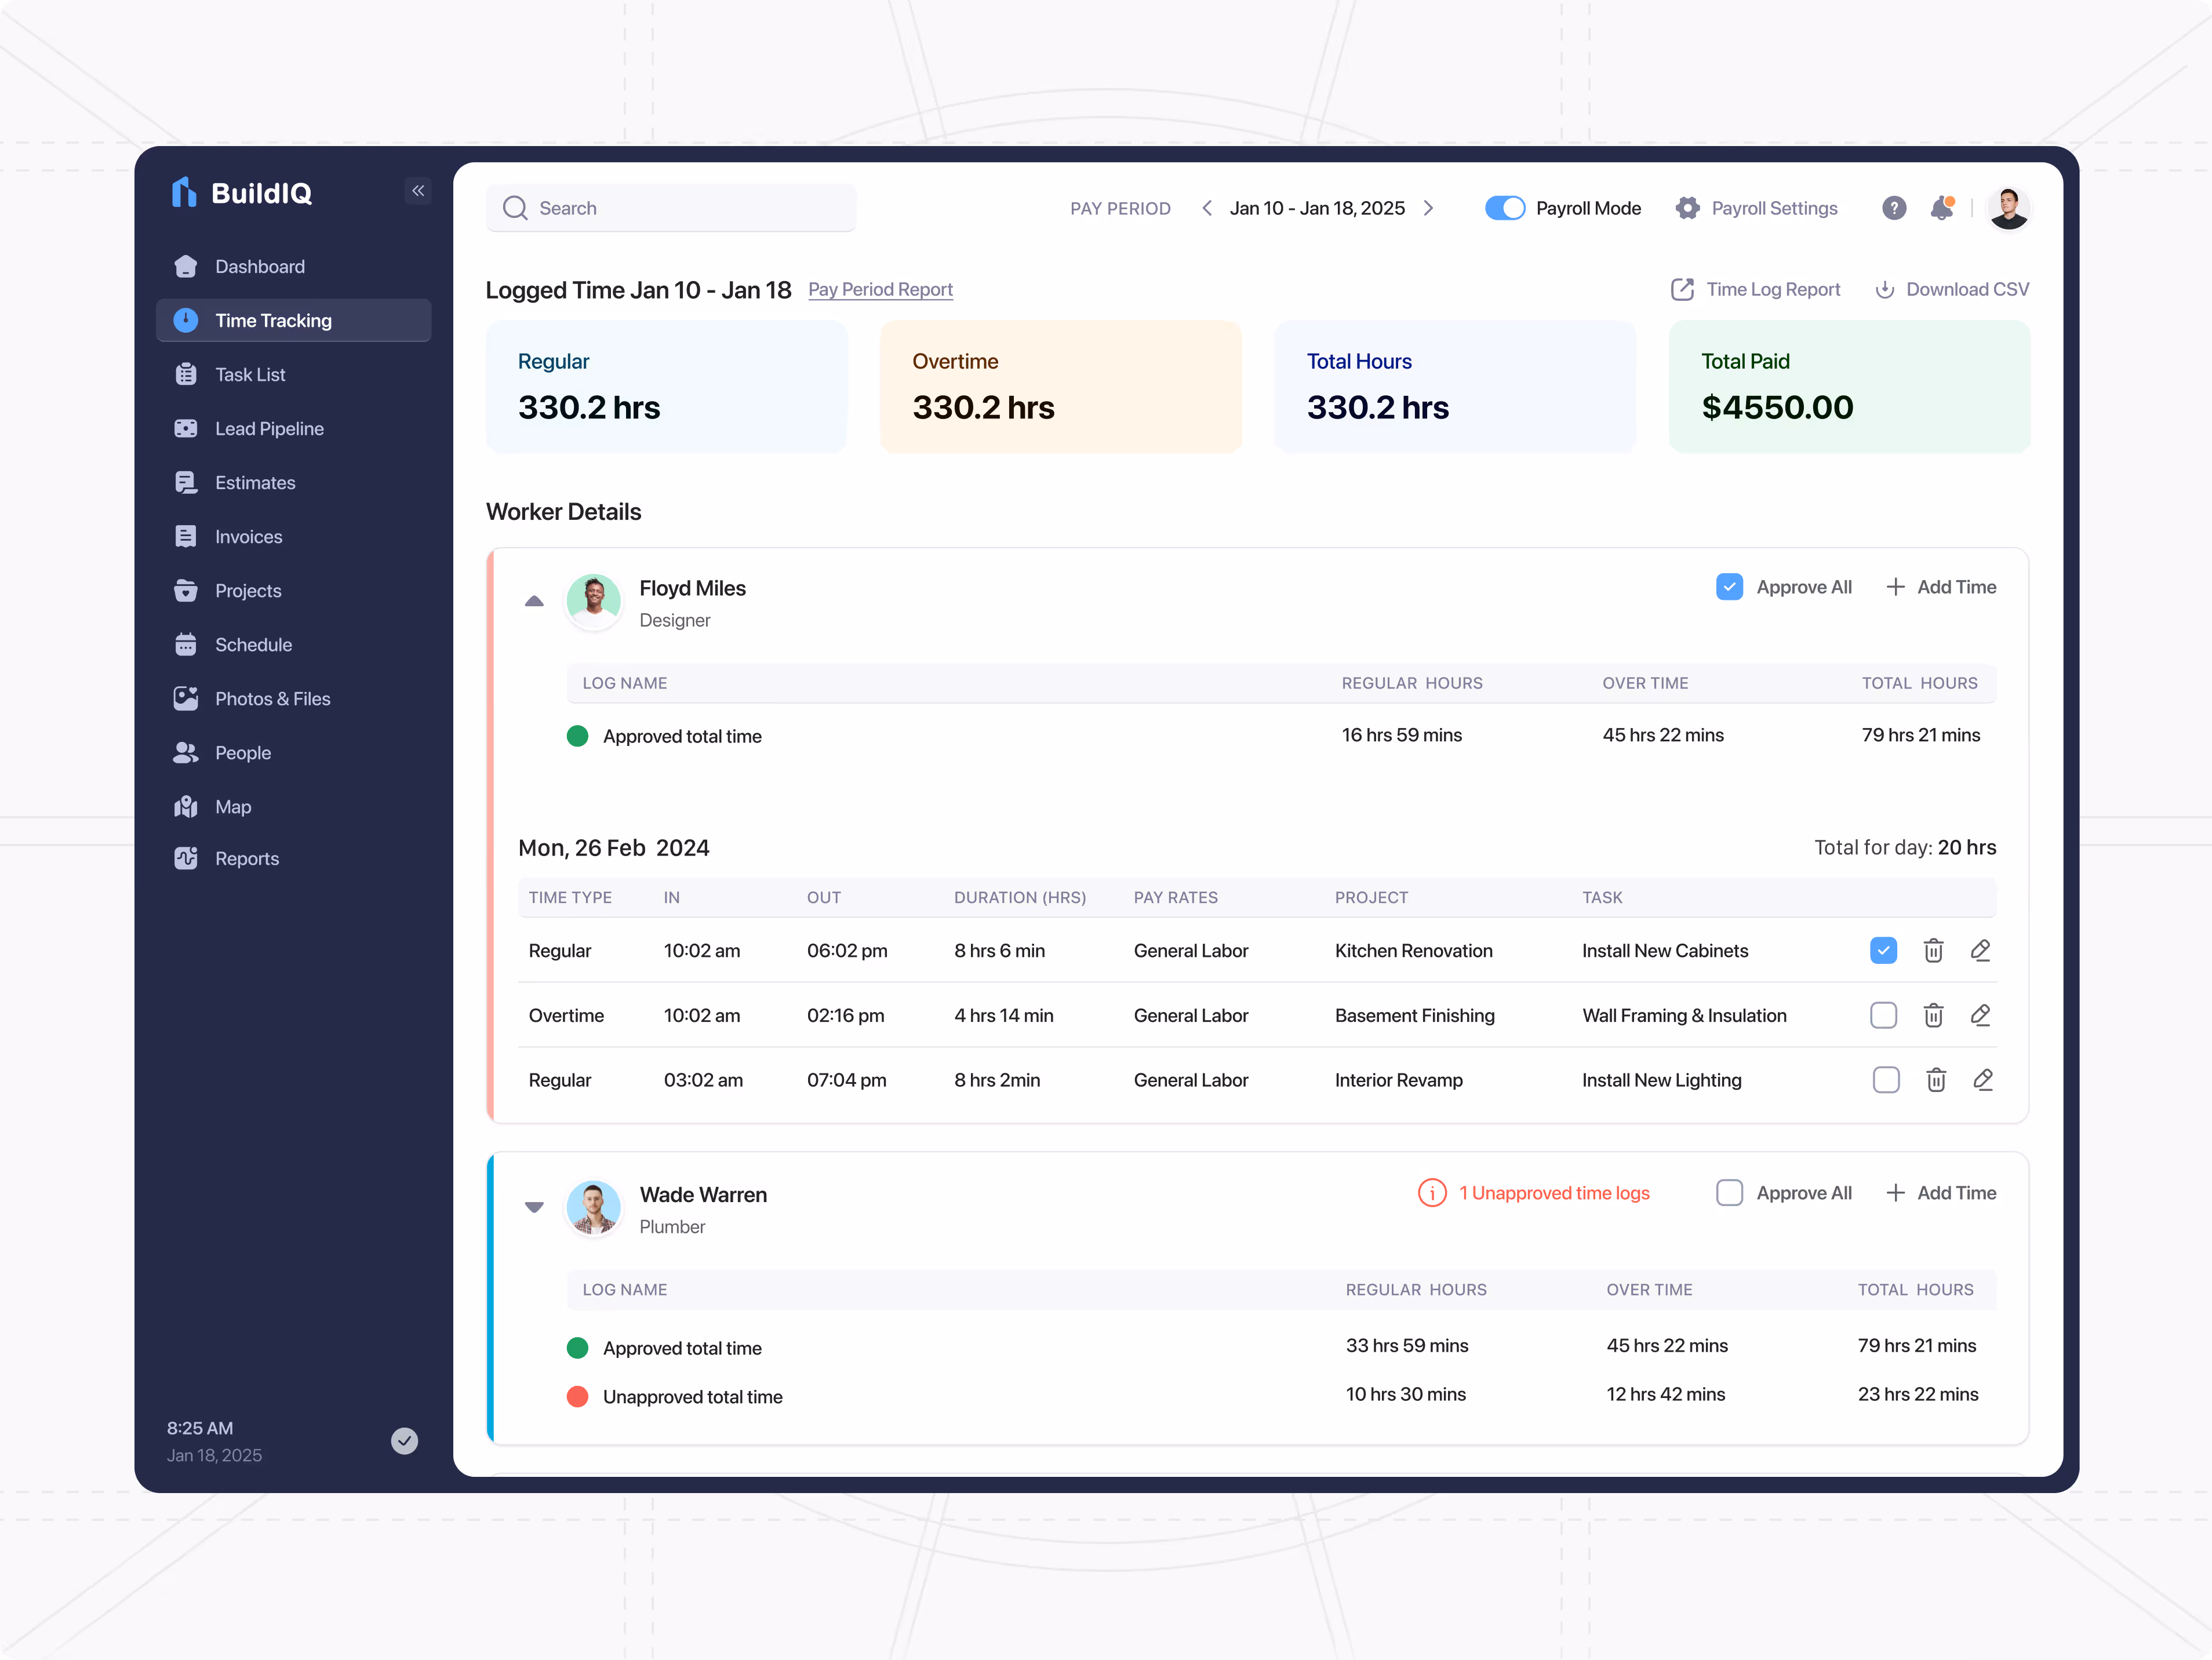Viewport: 2212px width, 1660px height.
Task: Toggle the Payroll Mode switch
Action: (1505, 208)
